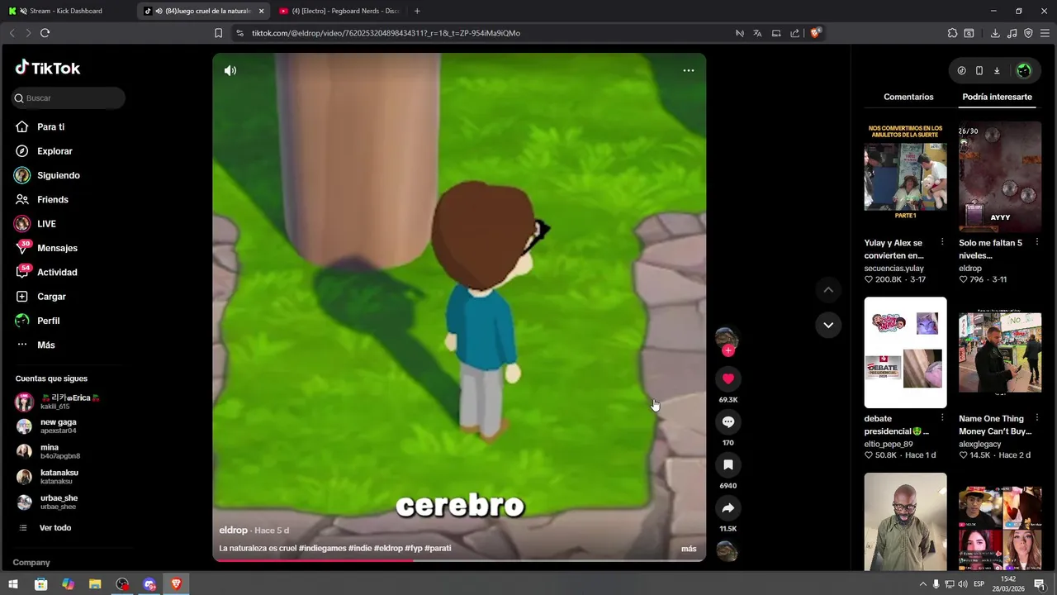1057x595 pixels.
Task: Open options for the Name One Thing video
Action: pos(1036,418)
